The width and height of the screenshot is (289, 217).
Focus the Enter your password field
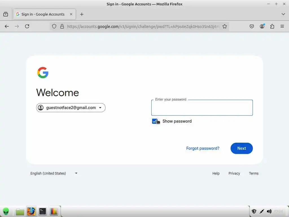[202, 108]
